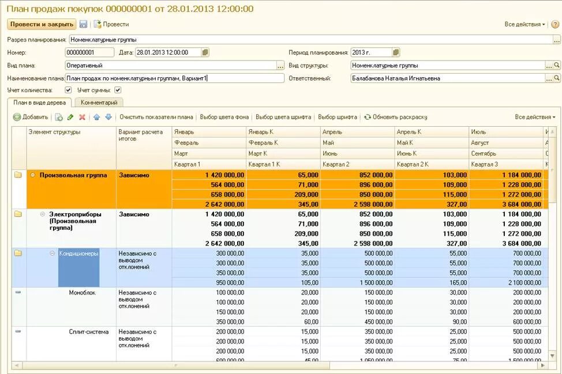Click right arrow of the horizontal scrollbar

(542, 365)
